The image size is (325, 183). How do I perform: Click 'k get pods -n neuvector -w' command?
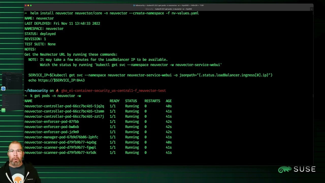pos(56,96)
